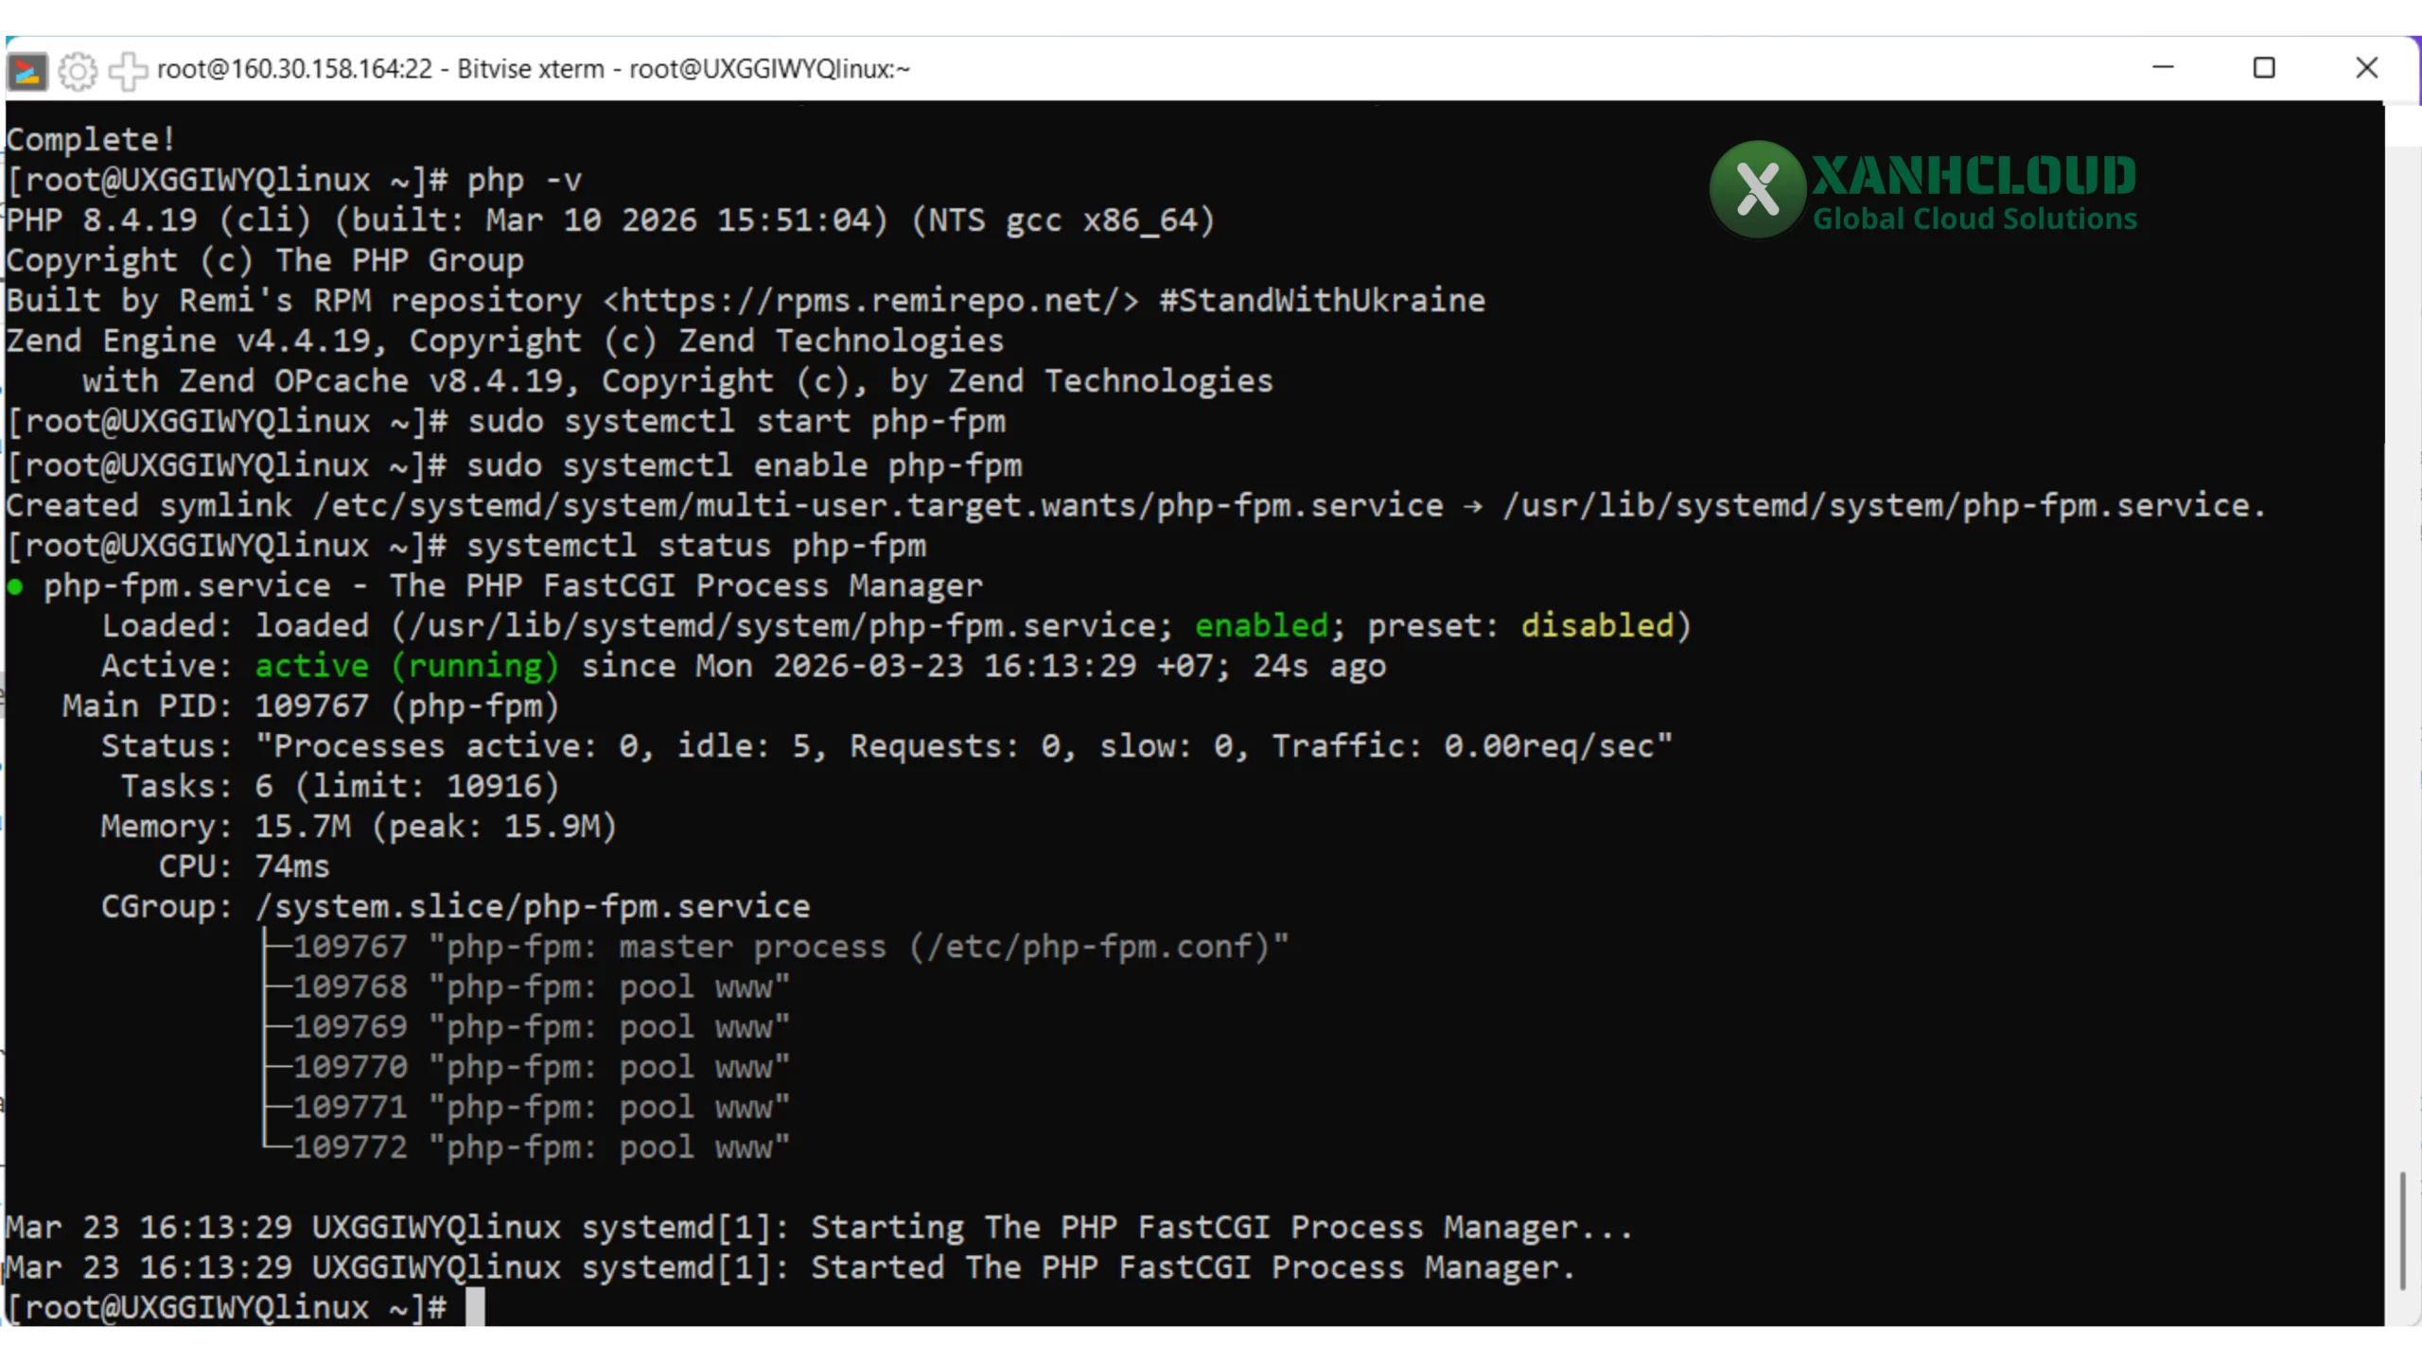
Task: Maximize the Bitvise xterm window
Action: [2264, 68]
